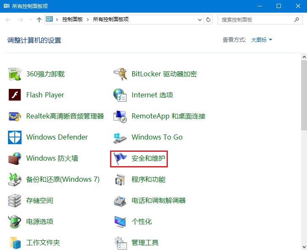
Task: Click the RemoteApp 和桌面连接 icon
Action: 120,116
